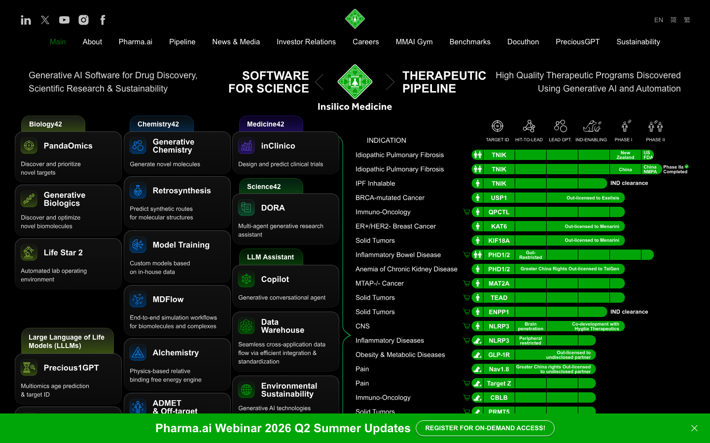The image size is (710, 443).
Task: Switch language to Traditional Chinese (繁)
Action: coord(687,20)
